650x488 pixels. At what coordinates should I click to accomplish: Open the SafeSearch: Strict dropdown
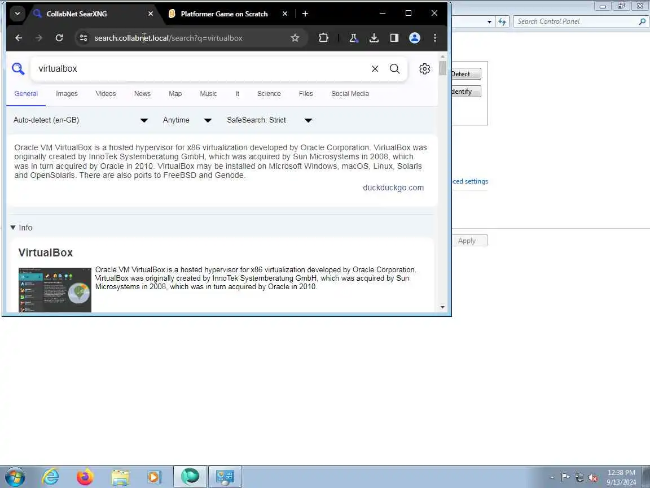(x=270, y=120)
